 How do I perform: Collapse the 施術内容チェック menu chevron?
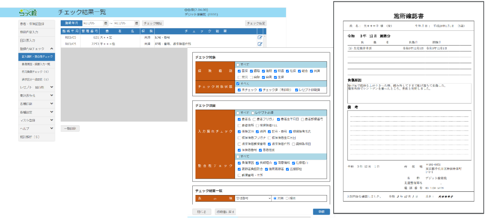click(x=51, y=49)
